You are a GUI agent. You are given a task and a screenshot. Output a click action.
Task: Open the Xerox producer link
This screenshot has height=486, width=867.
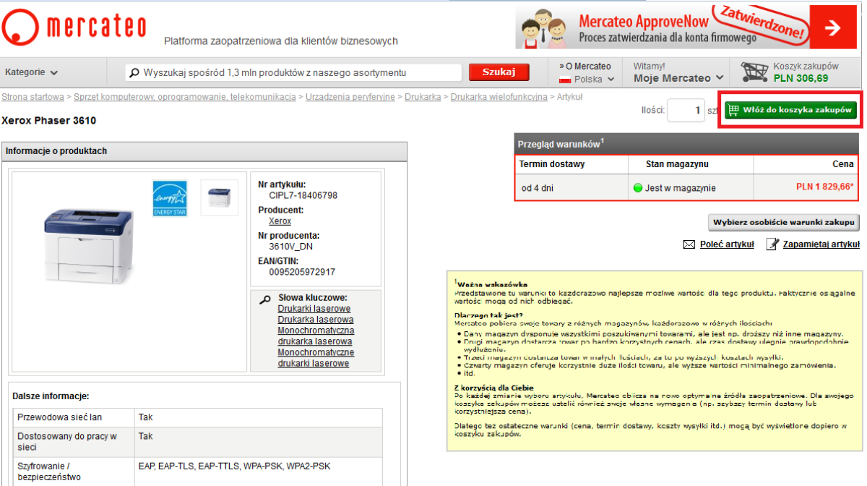(x=280, y=221)
